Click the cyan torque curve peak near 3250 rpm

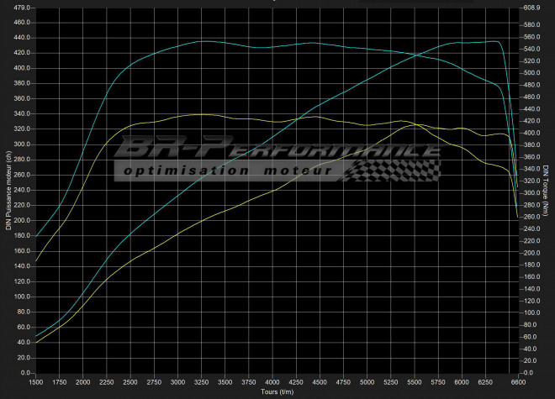pyautogui.click(x=204, y=41)
